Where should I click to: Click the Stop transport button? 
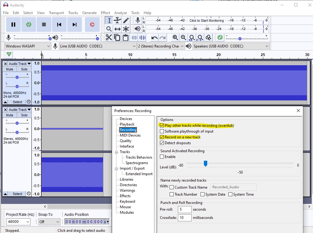(44, 24)
